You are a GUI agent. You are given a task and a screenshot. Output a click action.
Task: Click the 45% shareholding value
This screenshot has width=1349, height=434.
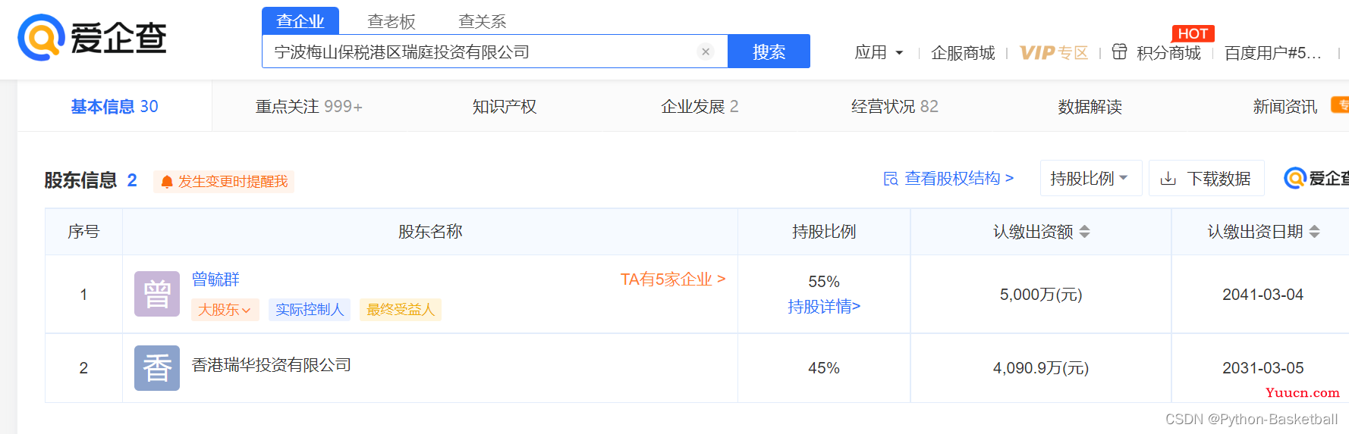pos(824,368)
